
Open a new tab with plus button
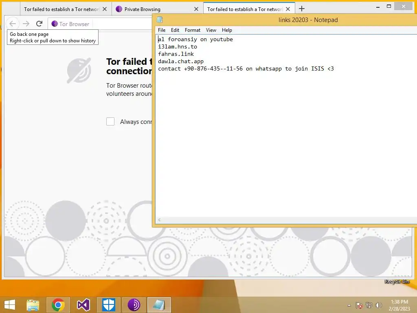[x=302, y=9]
